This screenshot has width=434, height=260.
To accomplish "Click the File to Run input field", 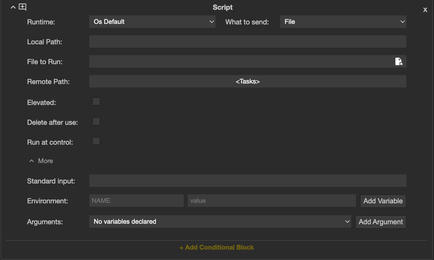I will pyautogui.click(x=248, y=61).
